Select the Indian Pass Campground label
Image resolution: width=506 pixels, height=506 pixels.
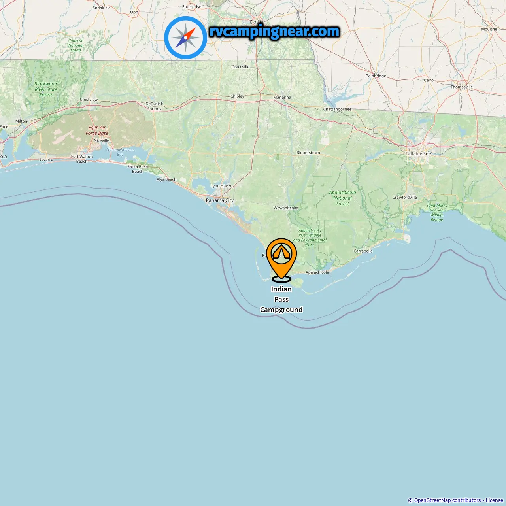pos(281,299)
